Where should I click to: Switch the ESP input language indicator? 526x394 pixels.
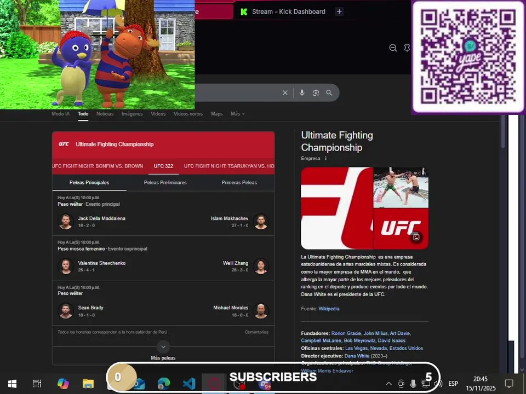453,384
